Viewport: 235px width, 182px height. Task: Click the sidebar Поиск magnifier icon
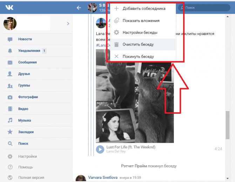coord(10,143)
